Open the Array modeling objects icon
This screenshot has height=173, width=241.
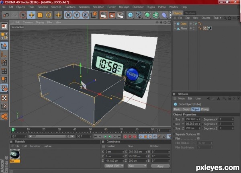tap(156, 15)
